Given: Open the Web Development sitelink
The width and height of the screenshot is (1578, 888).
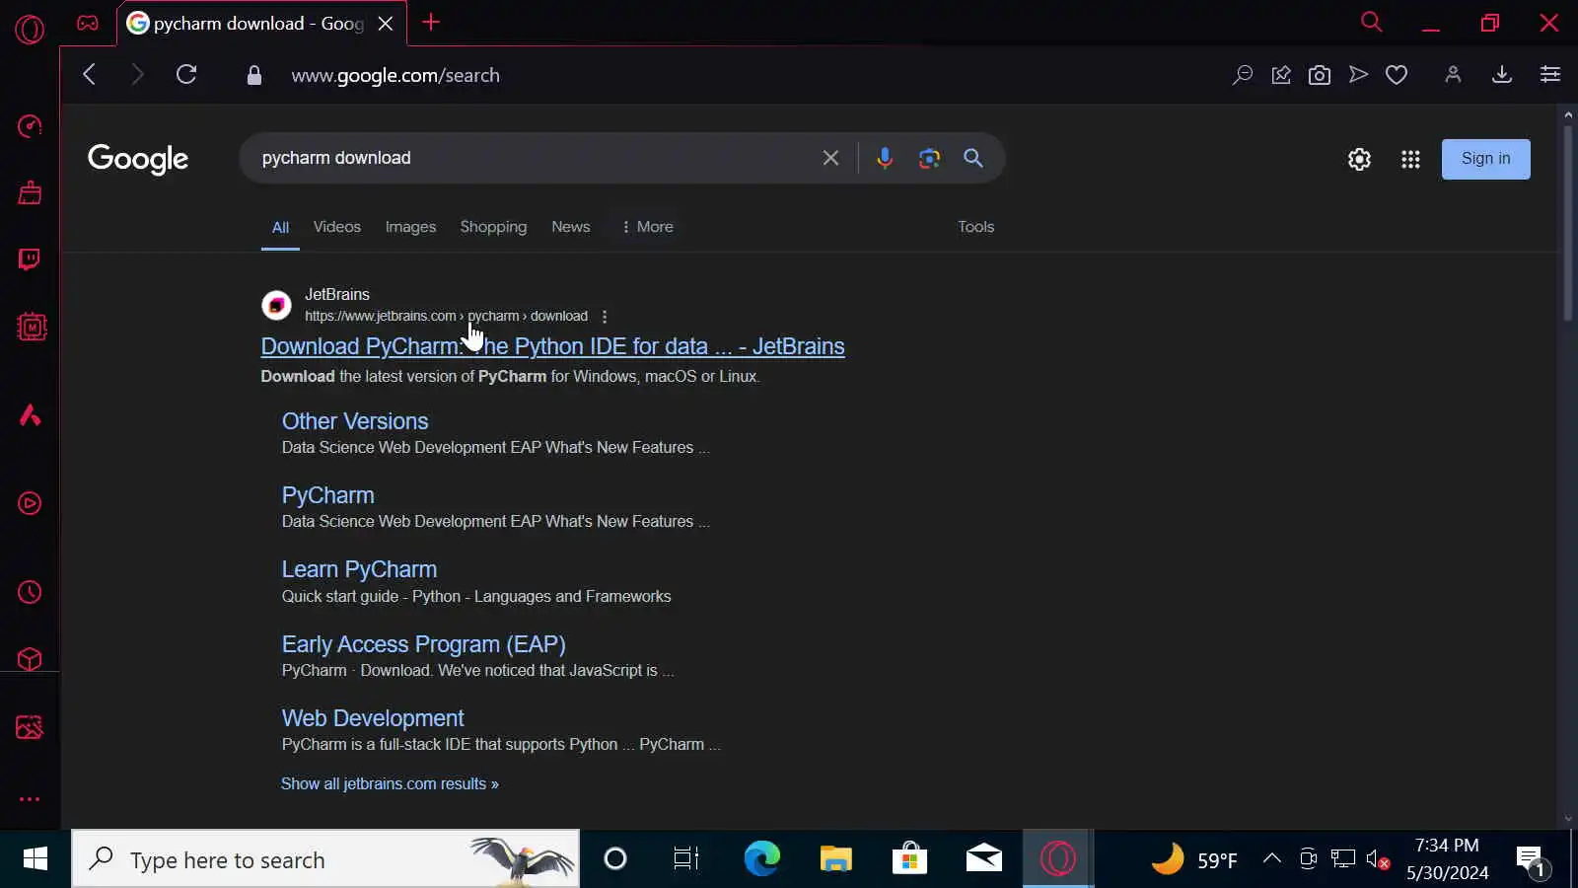Looking at the screenshot, I should click(x=373, y=718).
